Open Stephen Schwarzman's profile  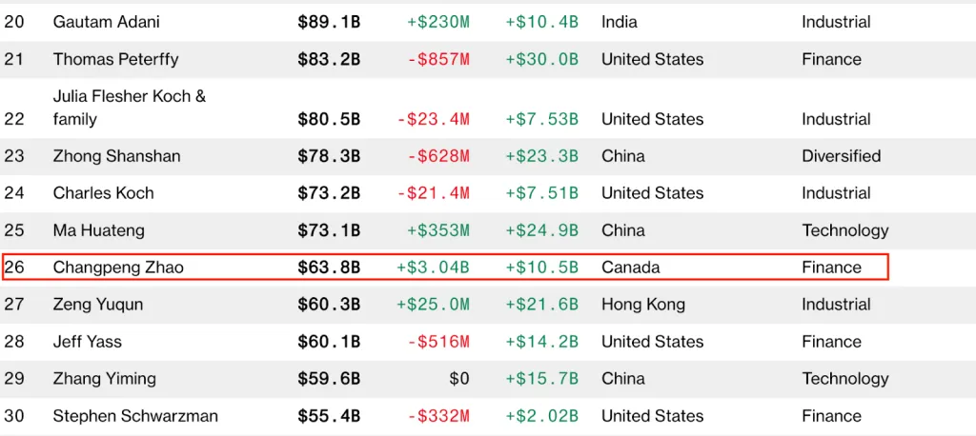click(x=135, y=416)
